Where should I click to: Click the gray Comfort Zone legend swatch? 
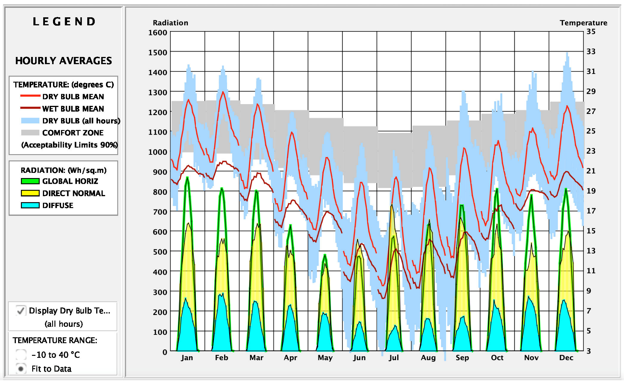tap(30, 133)
